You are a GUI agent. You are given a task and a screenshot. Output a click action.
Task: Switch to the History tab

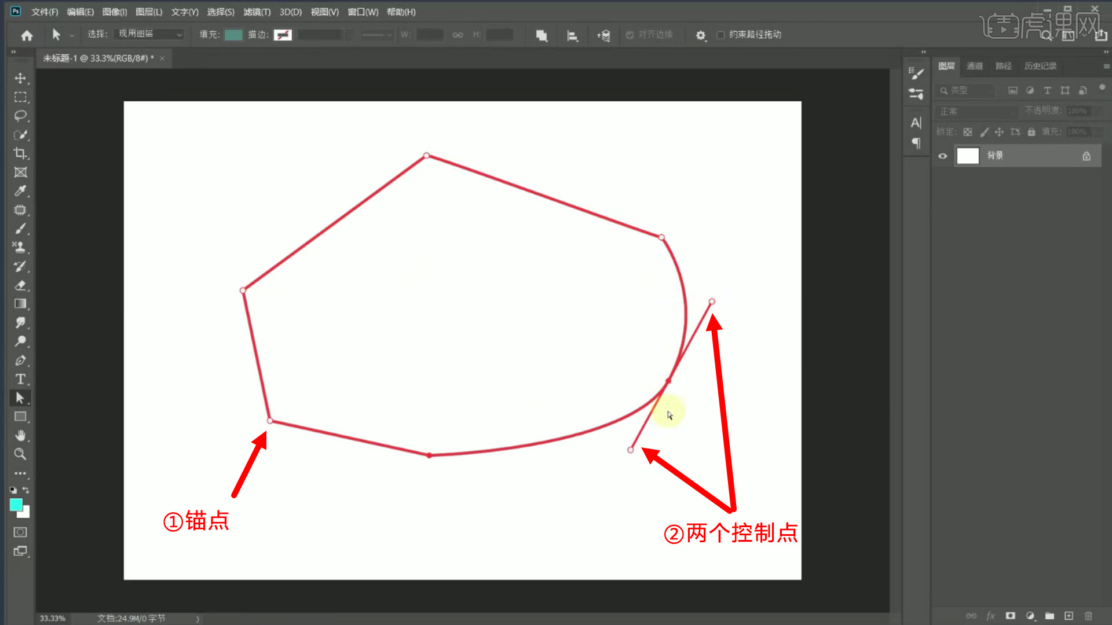coord(1040,66)
